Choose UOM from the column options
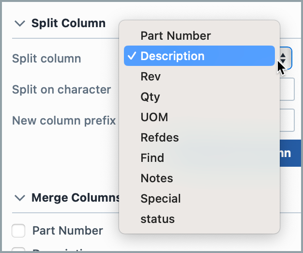This screenshot has height=253, width=303. [199, 117]
